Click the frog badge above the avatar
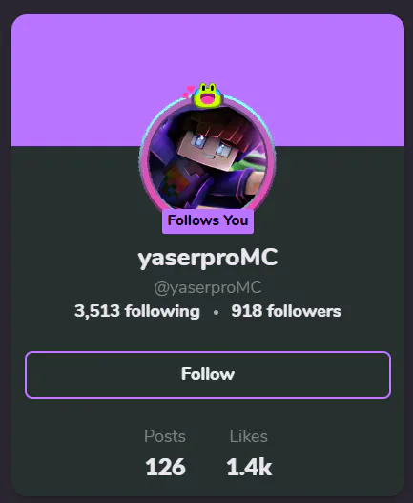This screenshot has width=413, height=503. (208, 95)
